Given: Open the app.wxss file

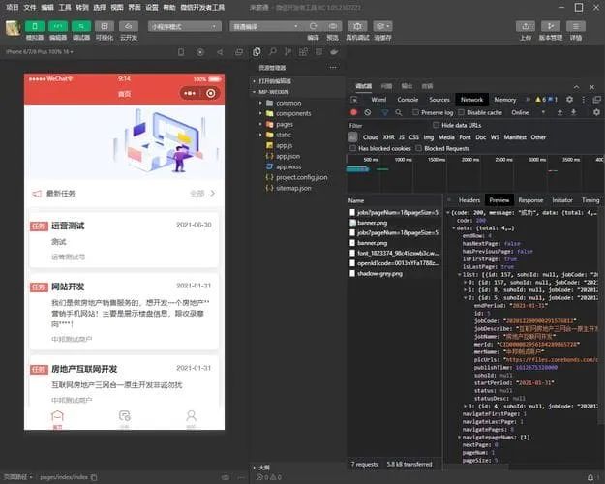Looking at the screenshot, I should pyautogui.click(x=288, y=166).
